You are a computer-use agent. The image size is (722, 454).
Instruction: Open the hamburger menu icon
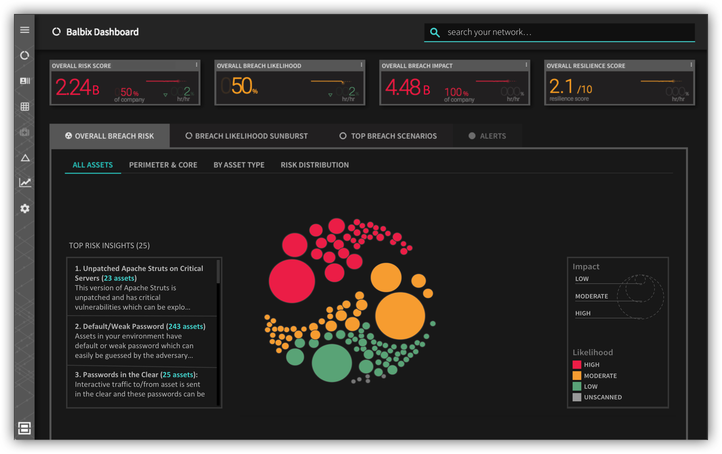click(x=25, y=30)
